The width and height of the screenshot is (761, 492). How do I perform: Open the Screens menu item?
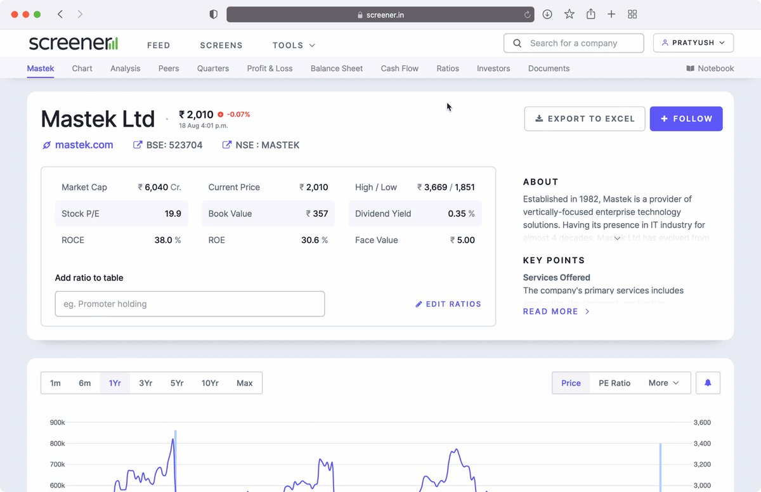tap(221, 45)
